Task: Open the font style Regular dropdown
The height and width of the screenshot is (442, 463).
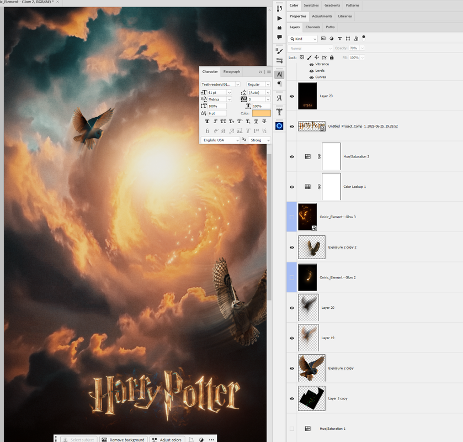Action: click(268, 85)
